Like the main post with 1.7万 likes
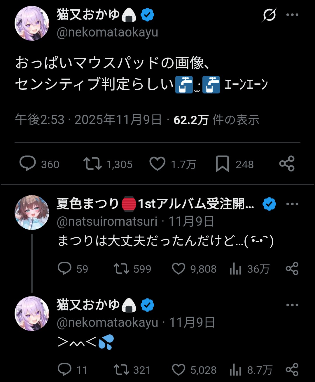The width and height of the screenshot is (315, 382). tap(157, 164)
